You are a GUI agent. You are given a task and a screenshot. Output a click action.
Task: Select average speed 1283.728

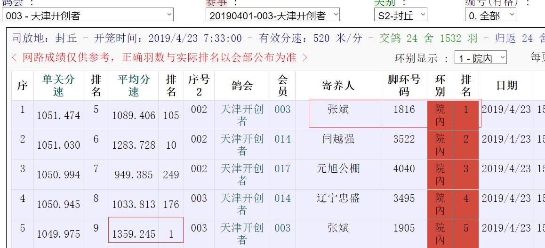[134, 145]
